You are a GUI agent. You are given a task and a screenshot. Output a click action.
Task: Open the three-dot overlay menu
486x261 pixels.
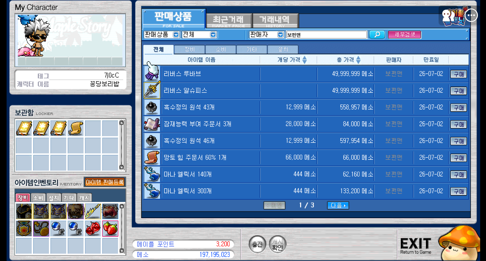471,15
